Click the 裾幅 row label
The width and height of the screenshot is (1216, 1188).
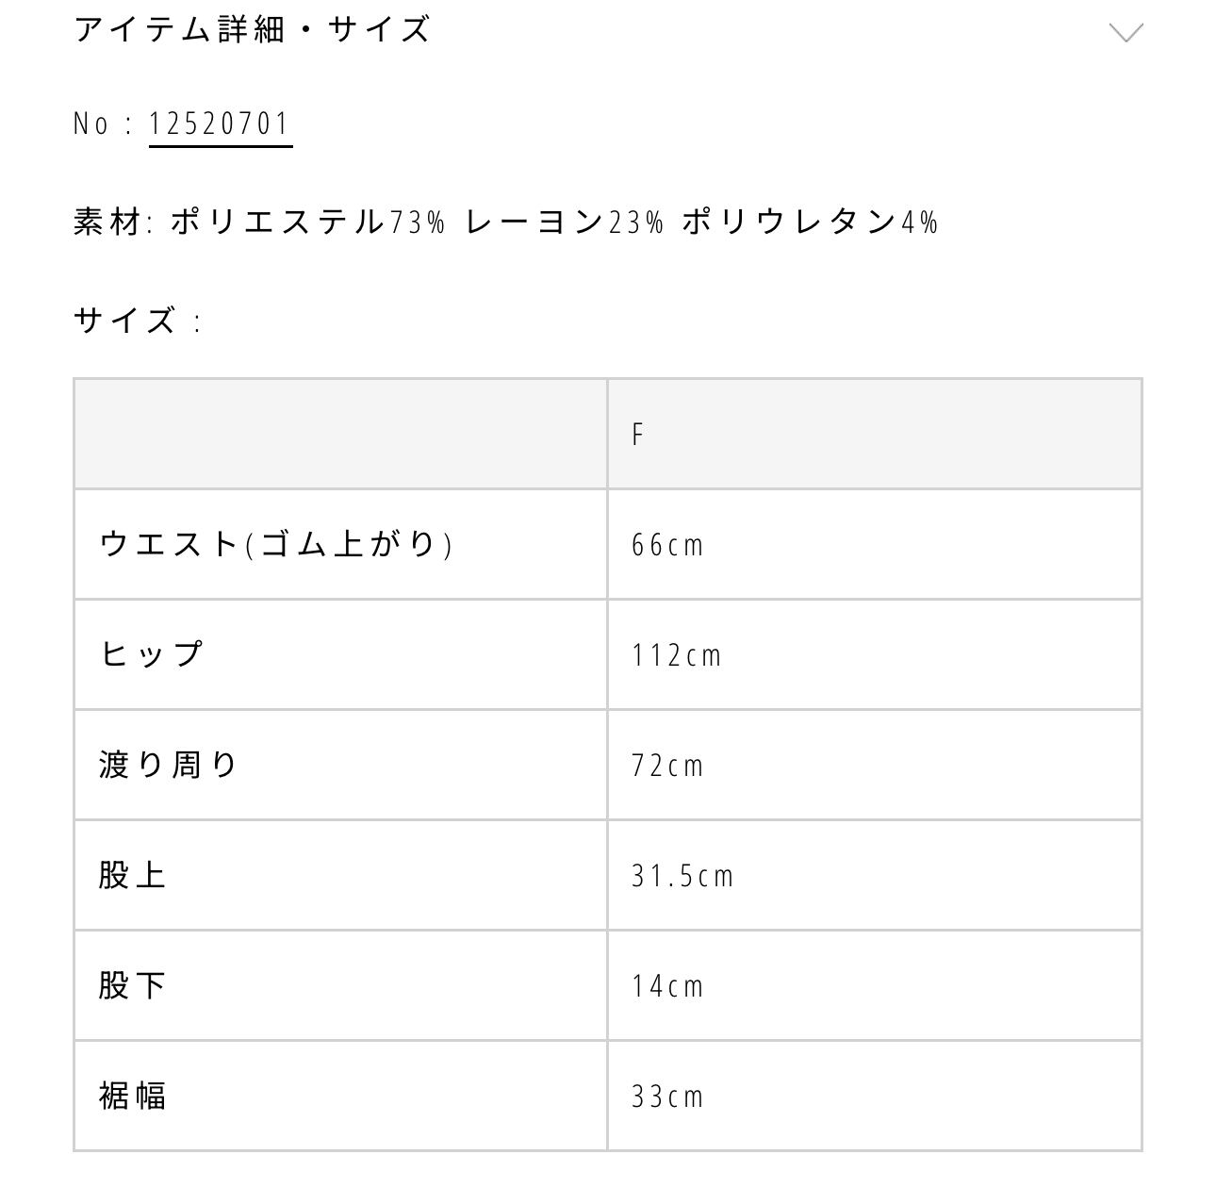click(x=133, y=1096)
